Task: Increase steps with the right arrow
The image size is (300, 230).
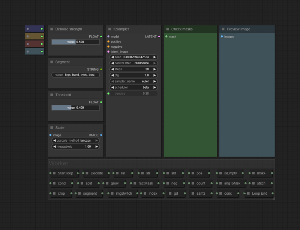Action: [154, 69]
